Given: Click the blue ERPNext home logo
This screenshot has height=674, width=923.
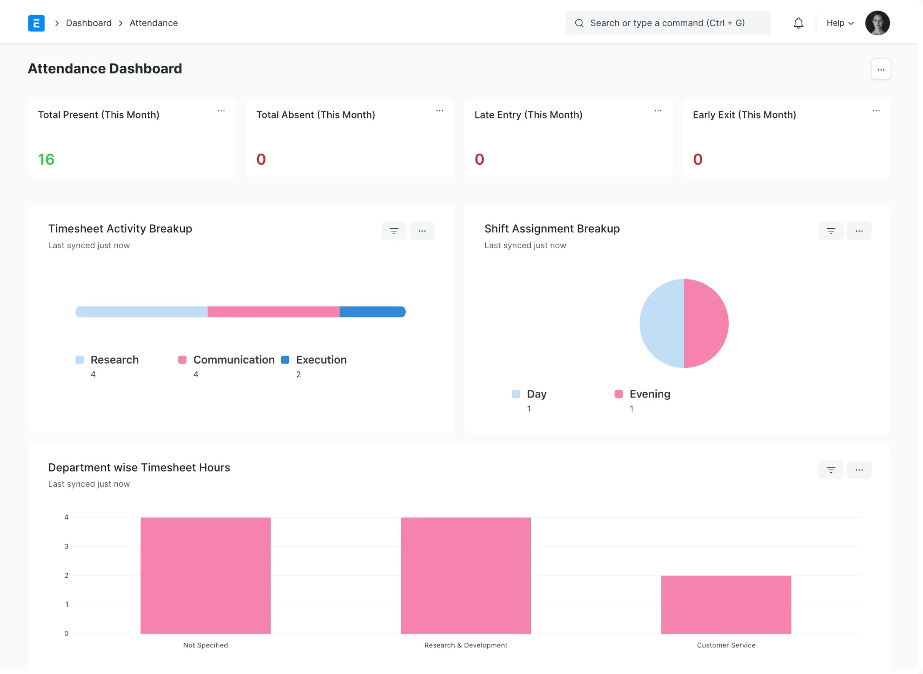Looking at the screenshot, I should [x=36, y=23].
